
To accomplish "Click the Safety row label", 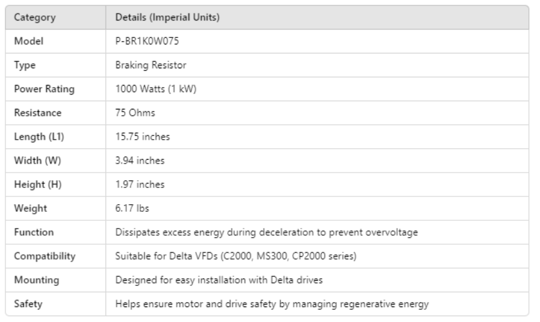I will [28, 303].
